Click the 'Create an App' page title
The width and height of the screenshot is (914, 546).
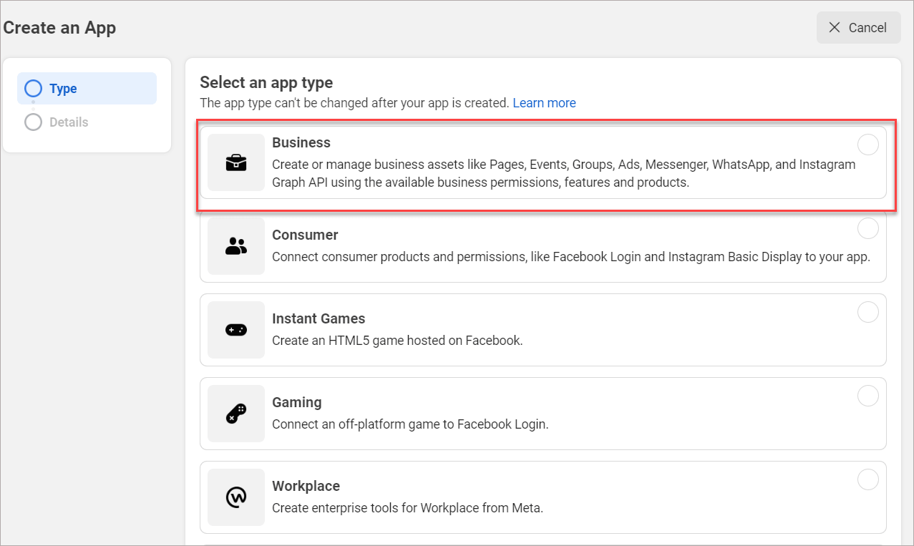pos(59,28)
